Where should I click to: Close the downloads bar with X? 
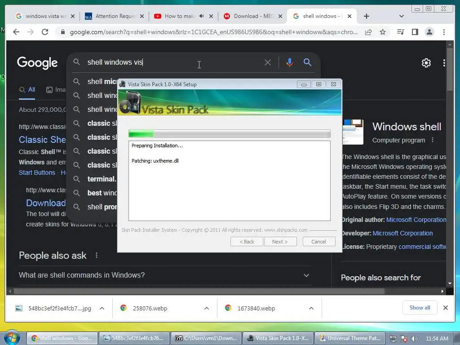[x=445, y=308]
